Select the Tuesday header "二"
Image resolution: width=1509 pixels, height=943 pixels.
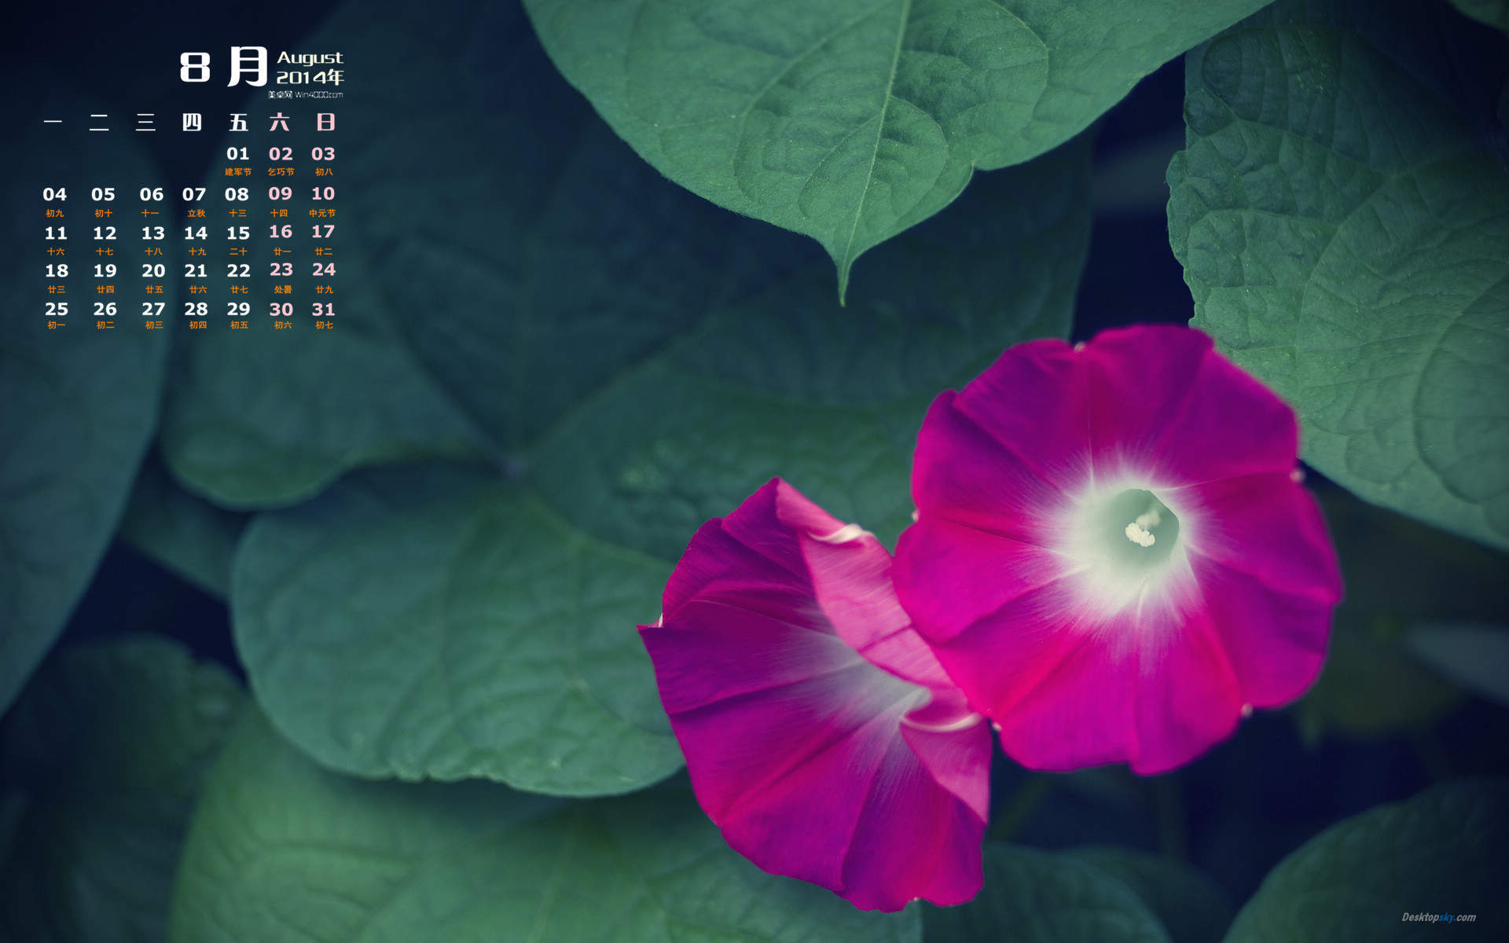(x=99, y=122)
